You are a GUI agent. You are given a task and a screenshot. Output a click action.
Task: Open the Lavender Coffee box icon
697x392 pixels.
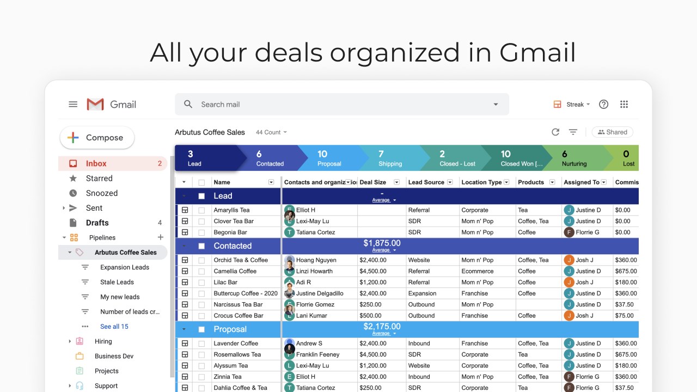point(185,343)
